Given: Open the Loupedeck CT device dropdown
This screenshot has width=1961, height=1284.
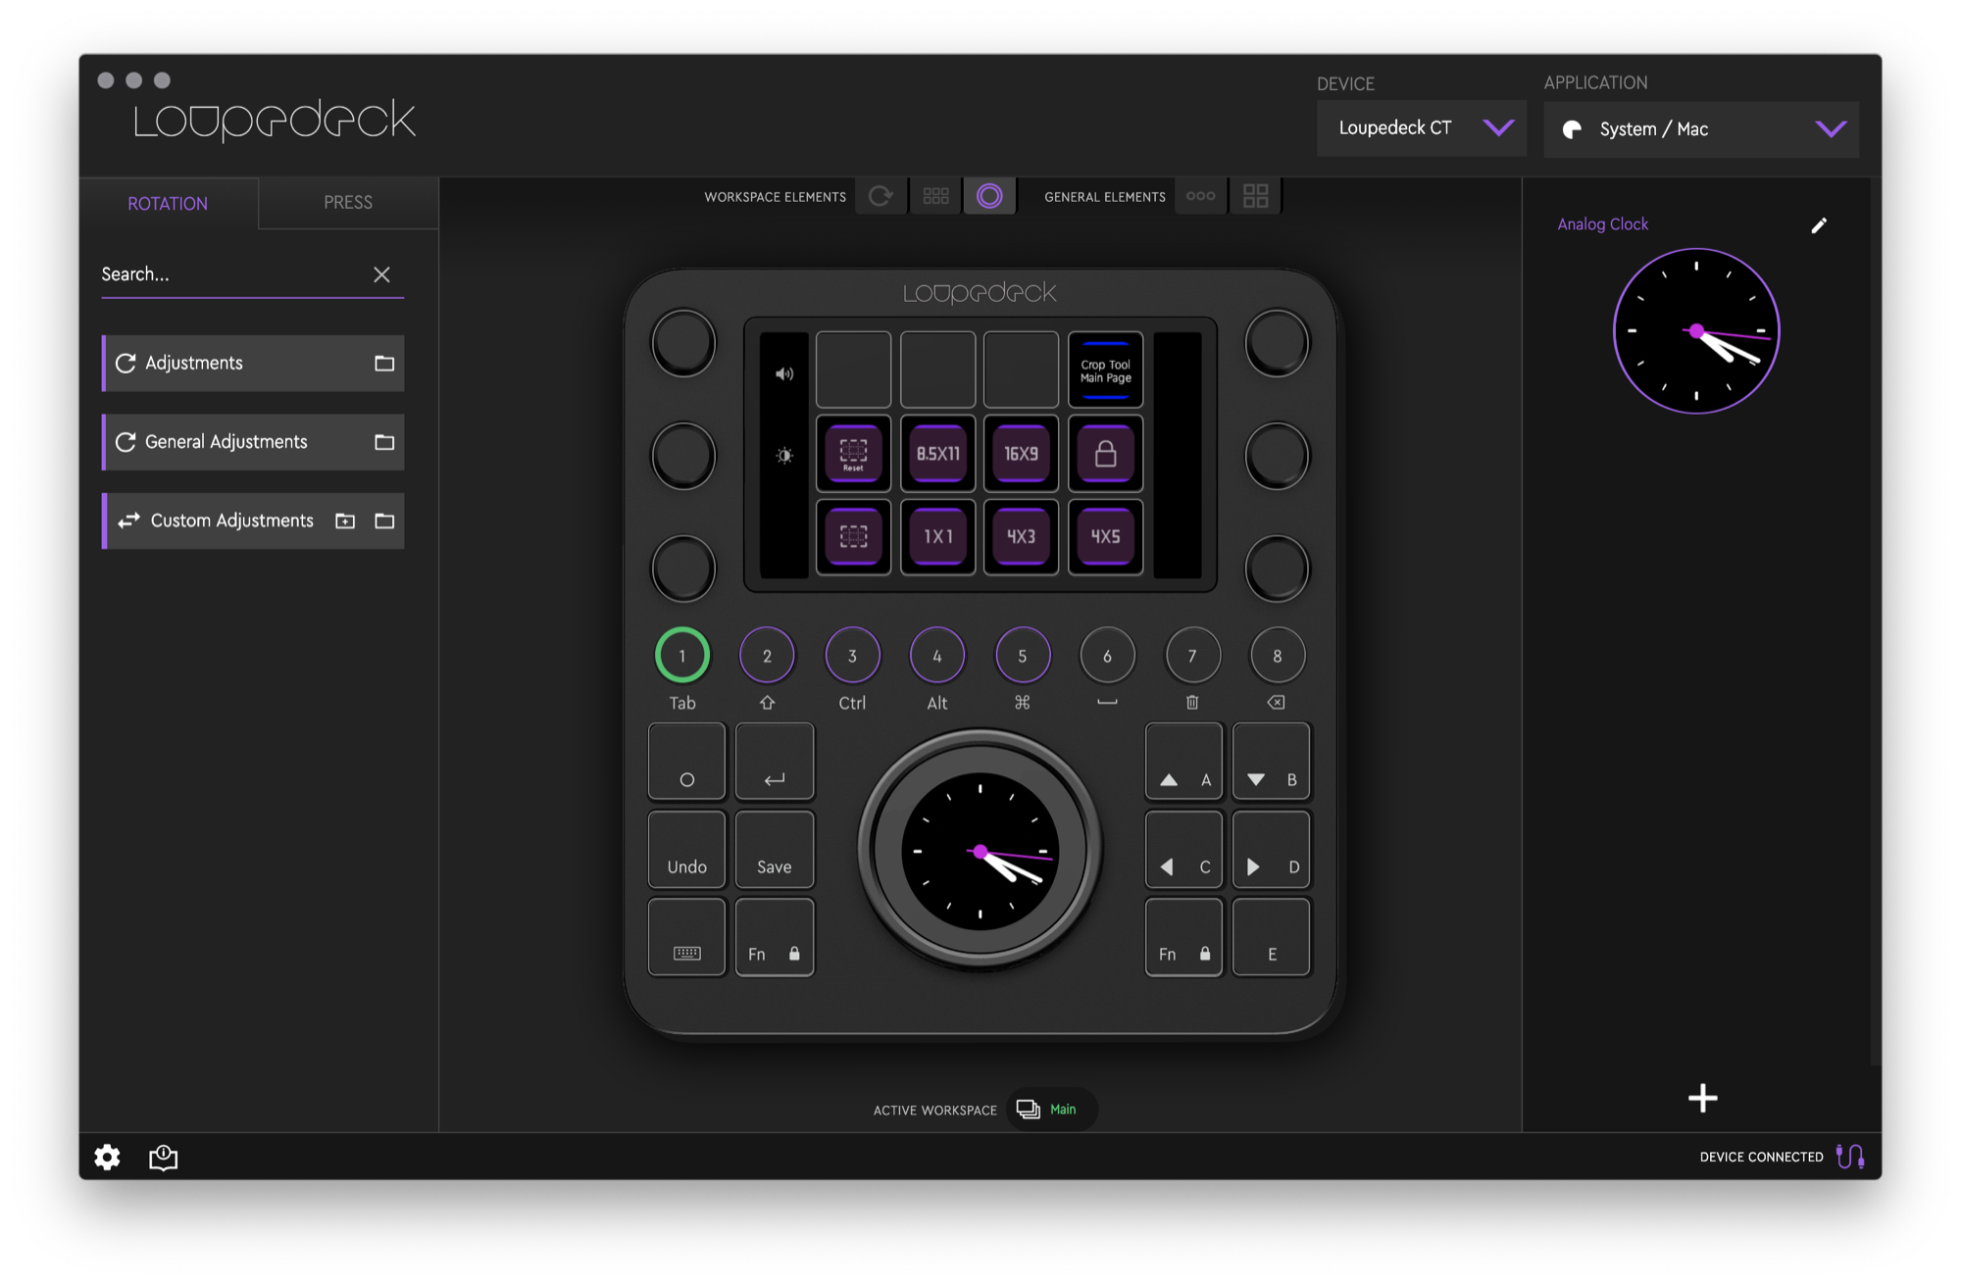Looking at the screenshot, I should click(x=1421, y=128).
